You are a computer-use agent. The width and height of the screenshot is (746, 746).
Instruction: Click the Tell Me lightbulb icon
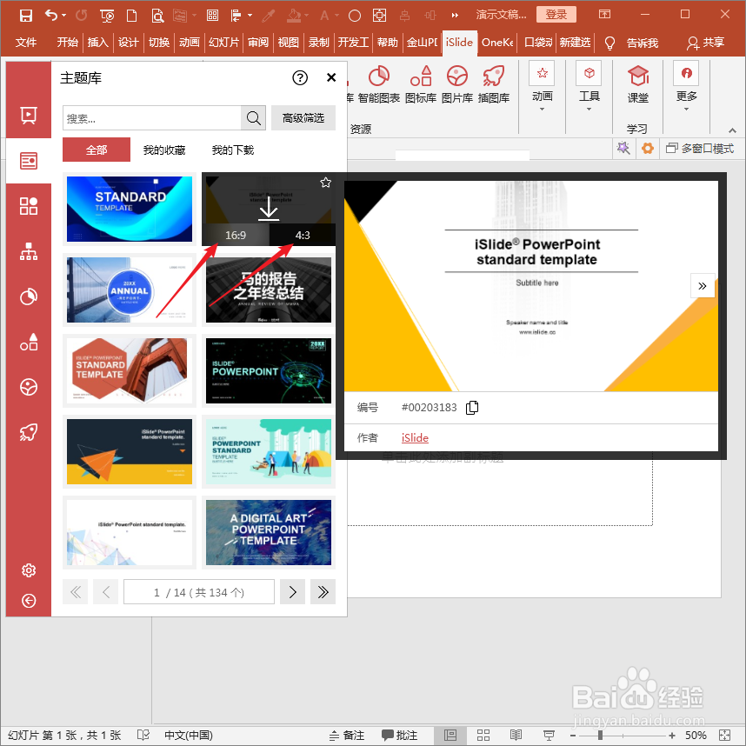tap(609, 43)
